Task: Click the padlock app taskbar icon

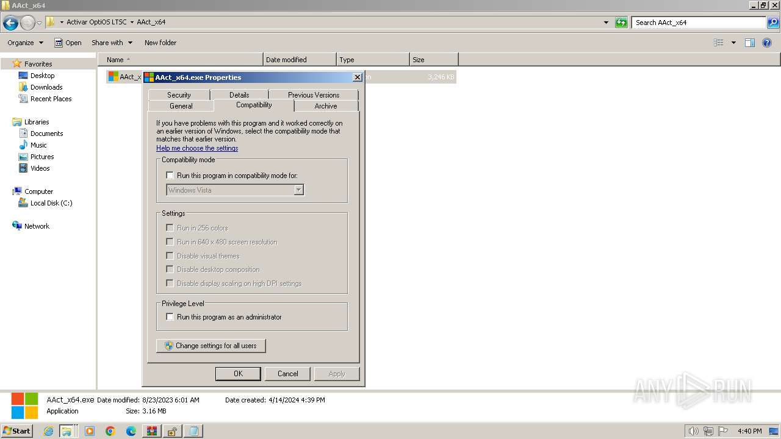Action: [173, 431]
